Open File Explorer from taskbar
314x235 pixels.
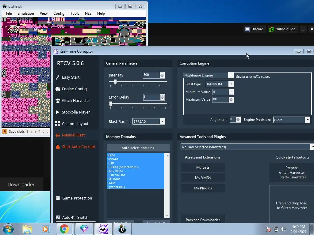[x=27, y=229]
